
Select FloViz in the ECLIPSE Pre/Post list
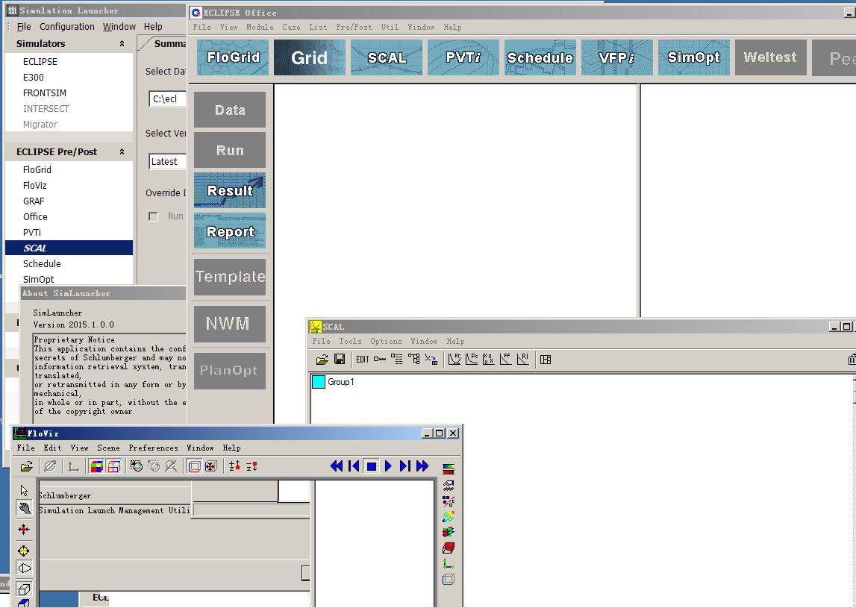(34, 185)
